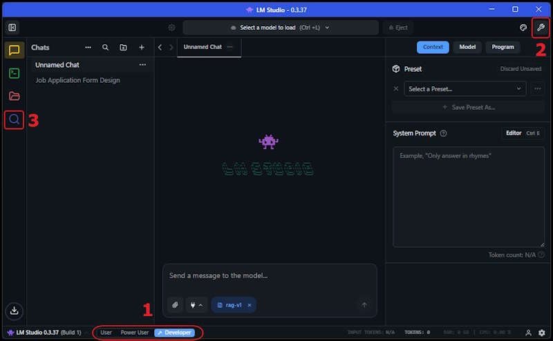553x341 pixels.
Task: Click token count info icon
Action: (541, 254)
